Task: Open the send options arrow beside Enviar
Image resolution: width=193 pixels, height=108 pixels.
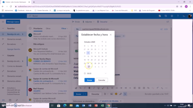Action: click(x=85, y=94)
